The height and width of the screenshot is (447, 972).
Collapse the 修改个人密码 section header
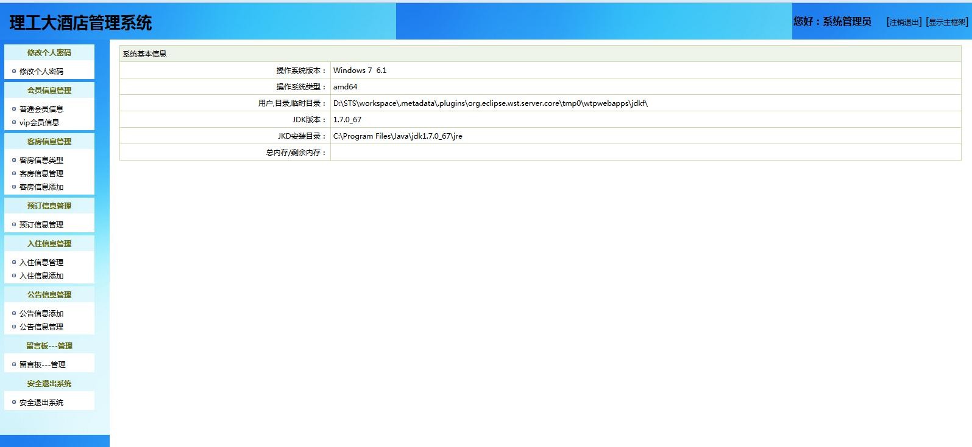pyautogui.click(x=49, y=52)
